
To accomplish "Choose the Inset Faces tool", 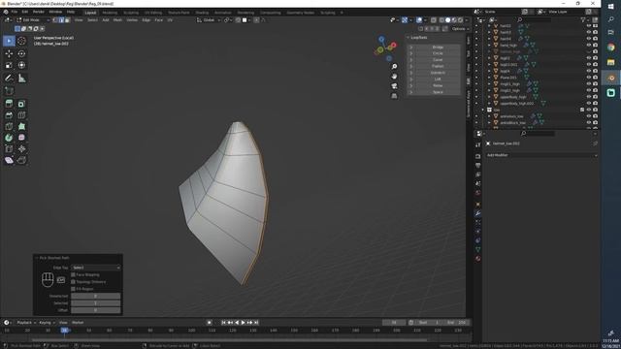I will [21, 104].
